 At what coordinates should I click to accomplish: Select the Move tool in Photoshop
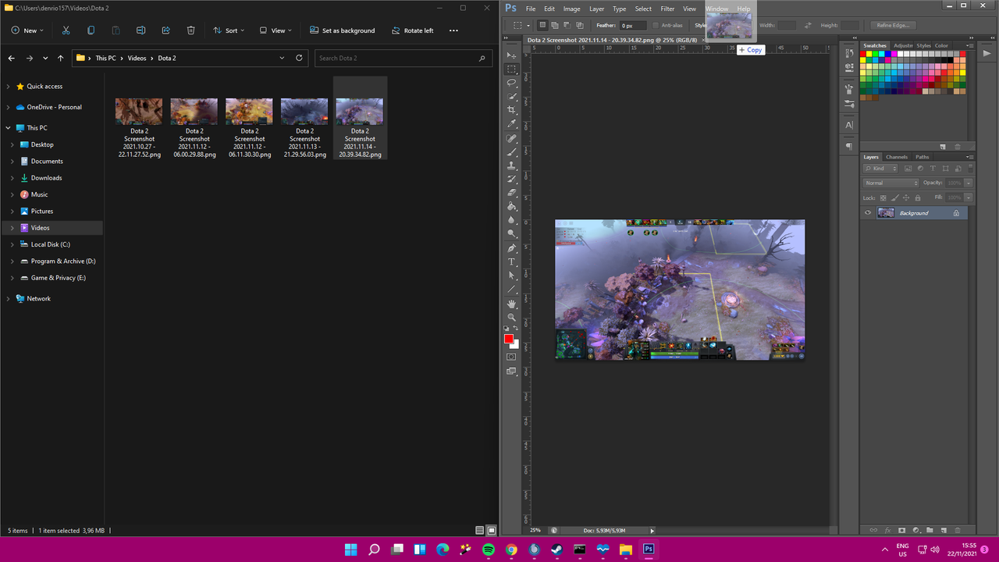[x=512, y=55]
